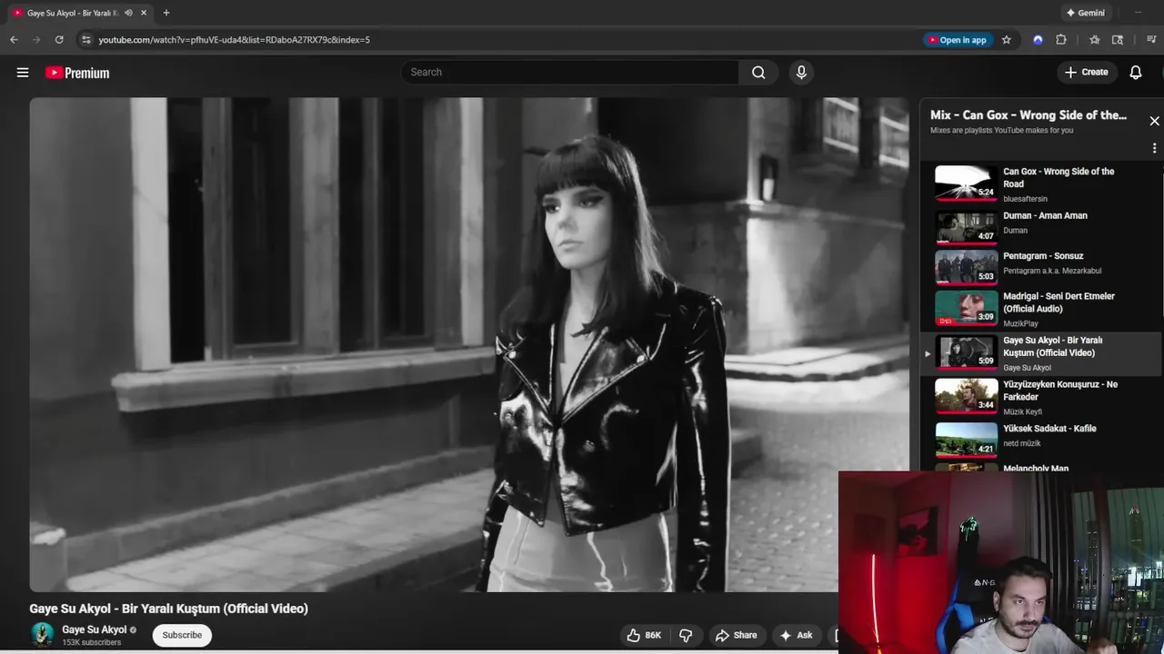Play Pentagram - Sonsuz from the mix
The image size is (1164, 654).
(x=1041, y=265)
